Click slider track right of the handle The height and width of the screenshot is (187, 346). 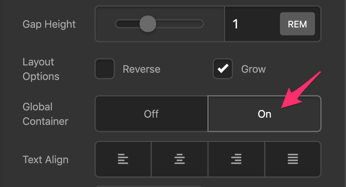coord(179,24)
